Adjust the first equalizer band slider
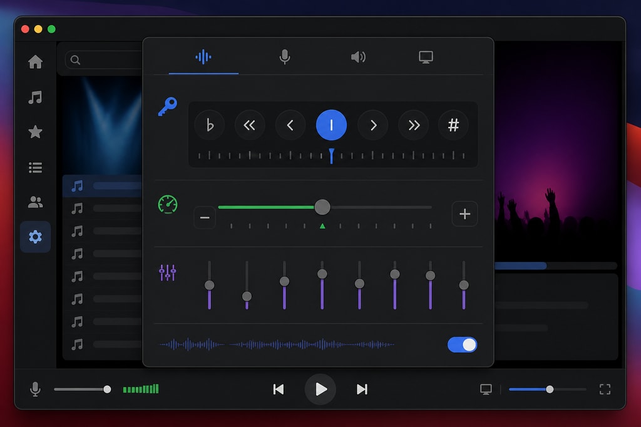The width and height of the screenshot is (641, 427). point(209,285)
